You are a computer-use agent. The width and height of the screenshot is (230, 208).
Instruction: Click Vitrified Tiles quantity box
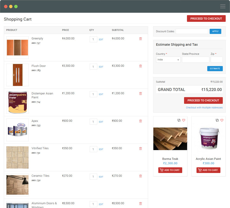[x=93, y=149]
